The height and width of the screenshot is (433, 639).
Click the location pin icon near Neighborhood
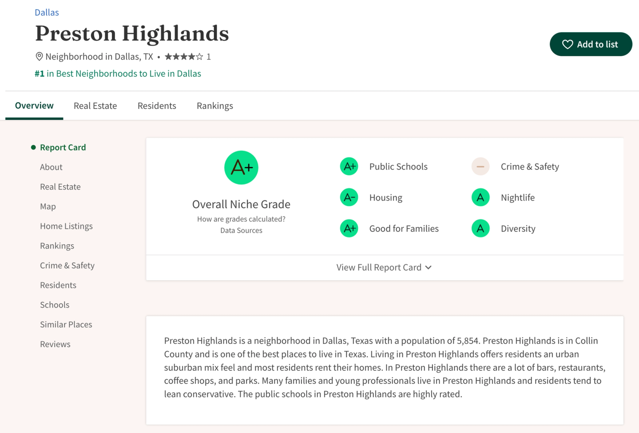pyautogui.click(x=39, y=57)
